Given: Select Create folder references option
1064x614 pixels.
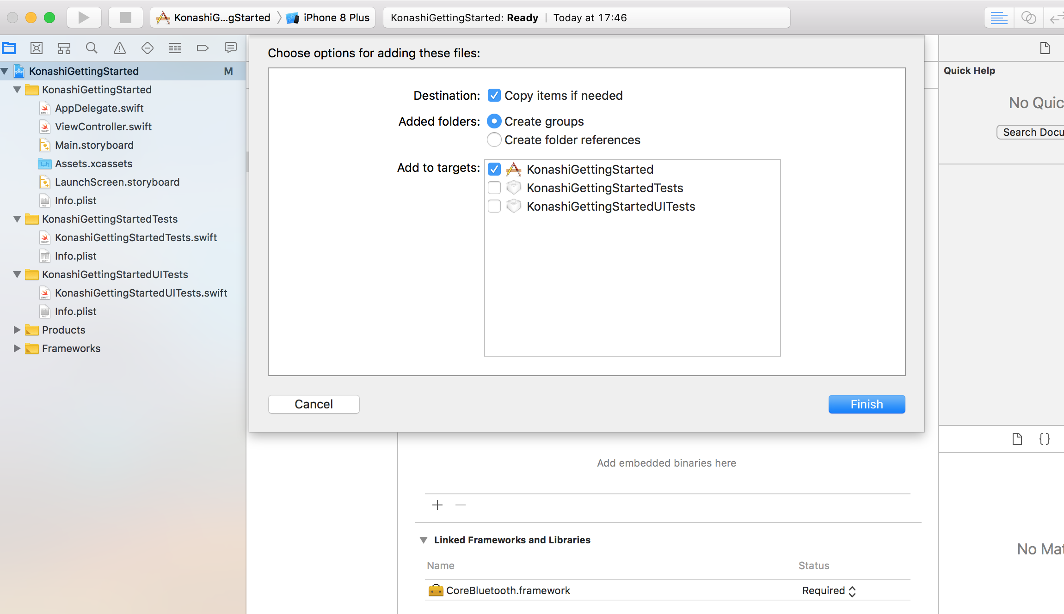Looking at the screenshot, I should coord(494,140).
